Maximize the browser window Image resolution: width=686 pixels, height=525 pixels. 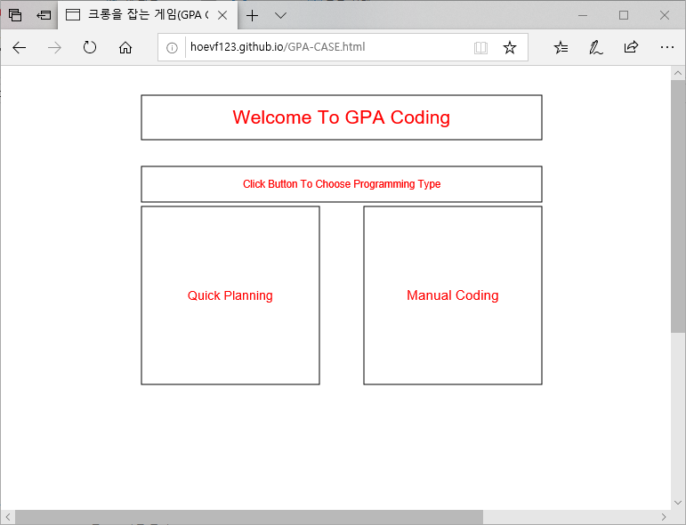click(624, 15)
